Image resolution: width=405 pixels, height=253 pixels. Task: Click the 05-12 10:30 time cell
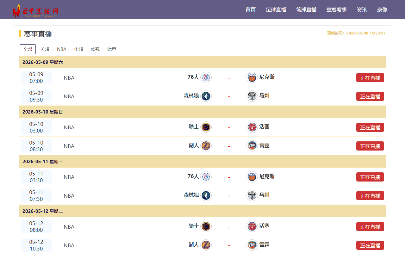(x=36, y=245)
